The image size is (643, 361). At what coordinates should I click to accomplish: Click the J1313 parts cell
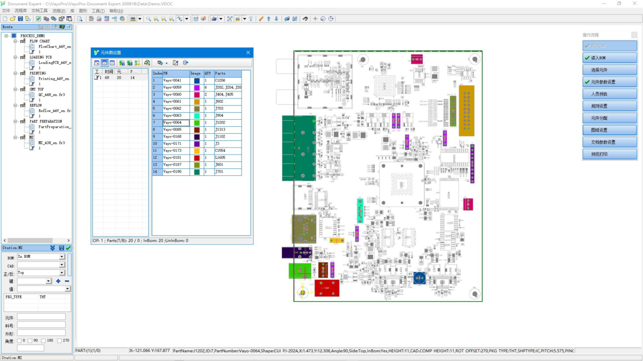pyautogui.click(x=228, y=129)
